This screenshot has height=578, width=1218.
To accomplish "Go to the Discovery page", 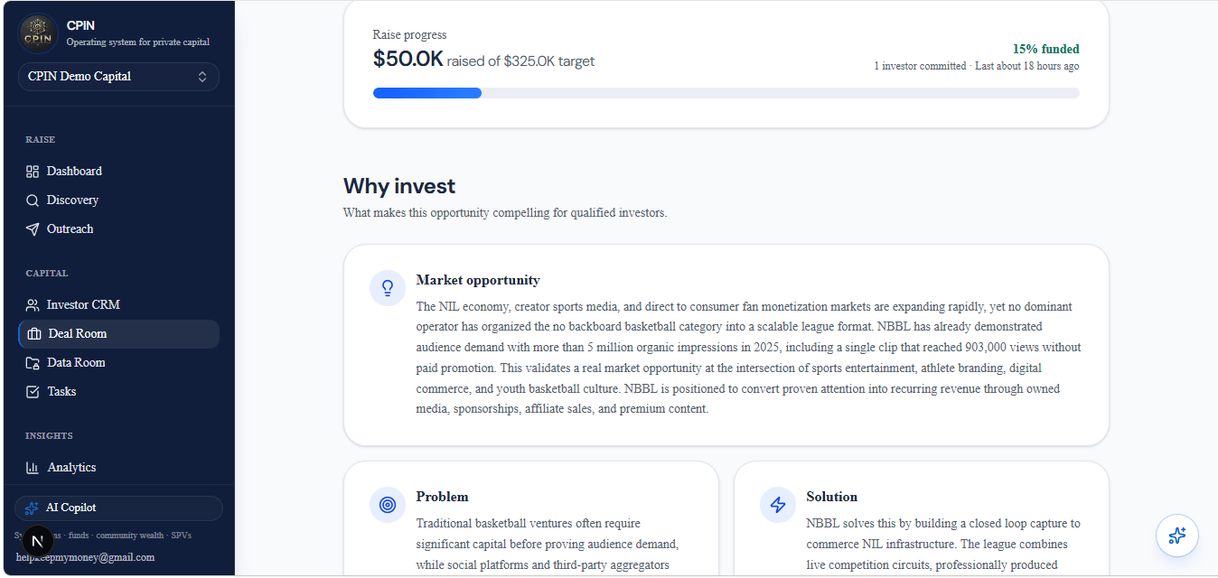I will [x=118, y=200].
